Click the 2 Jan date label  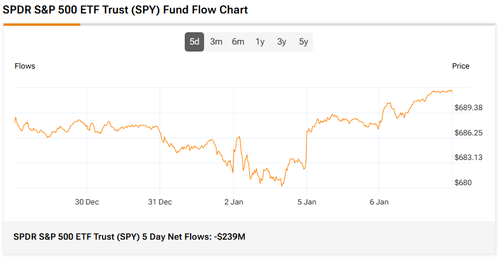[233, 202]
